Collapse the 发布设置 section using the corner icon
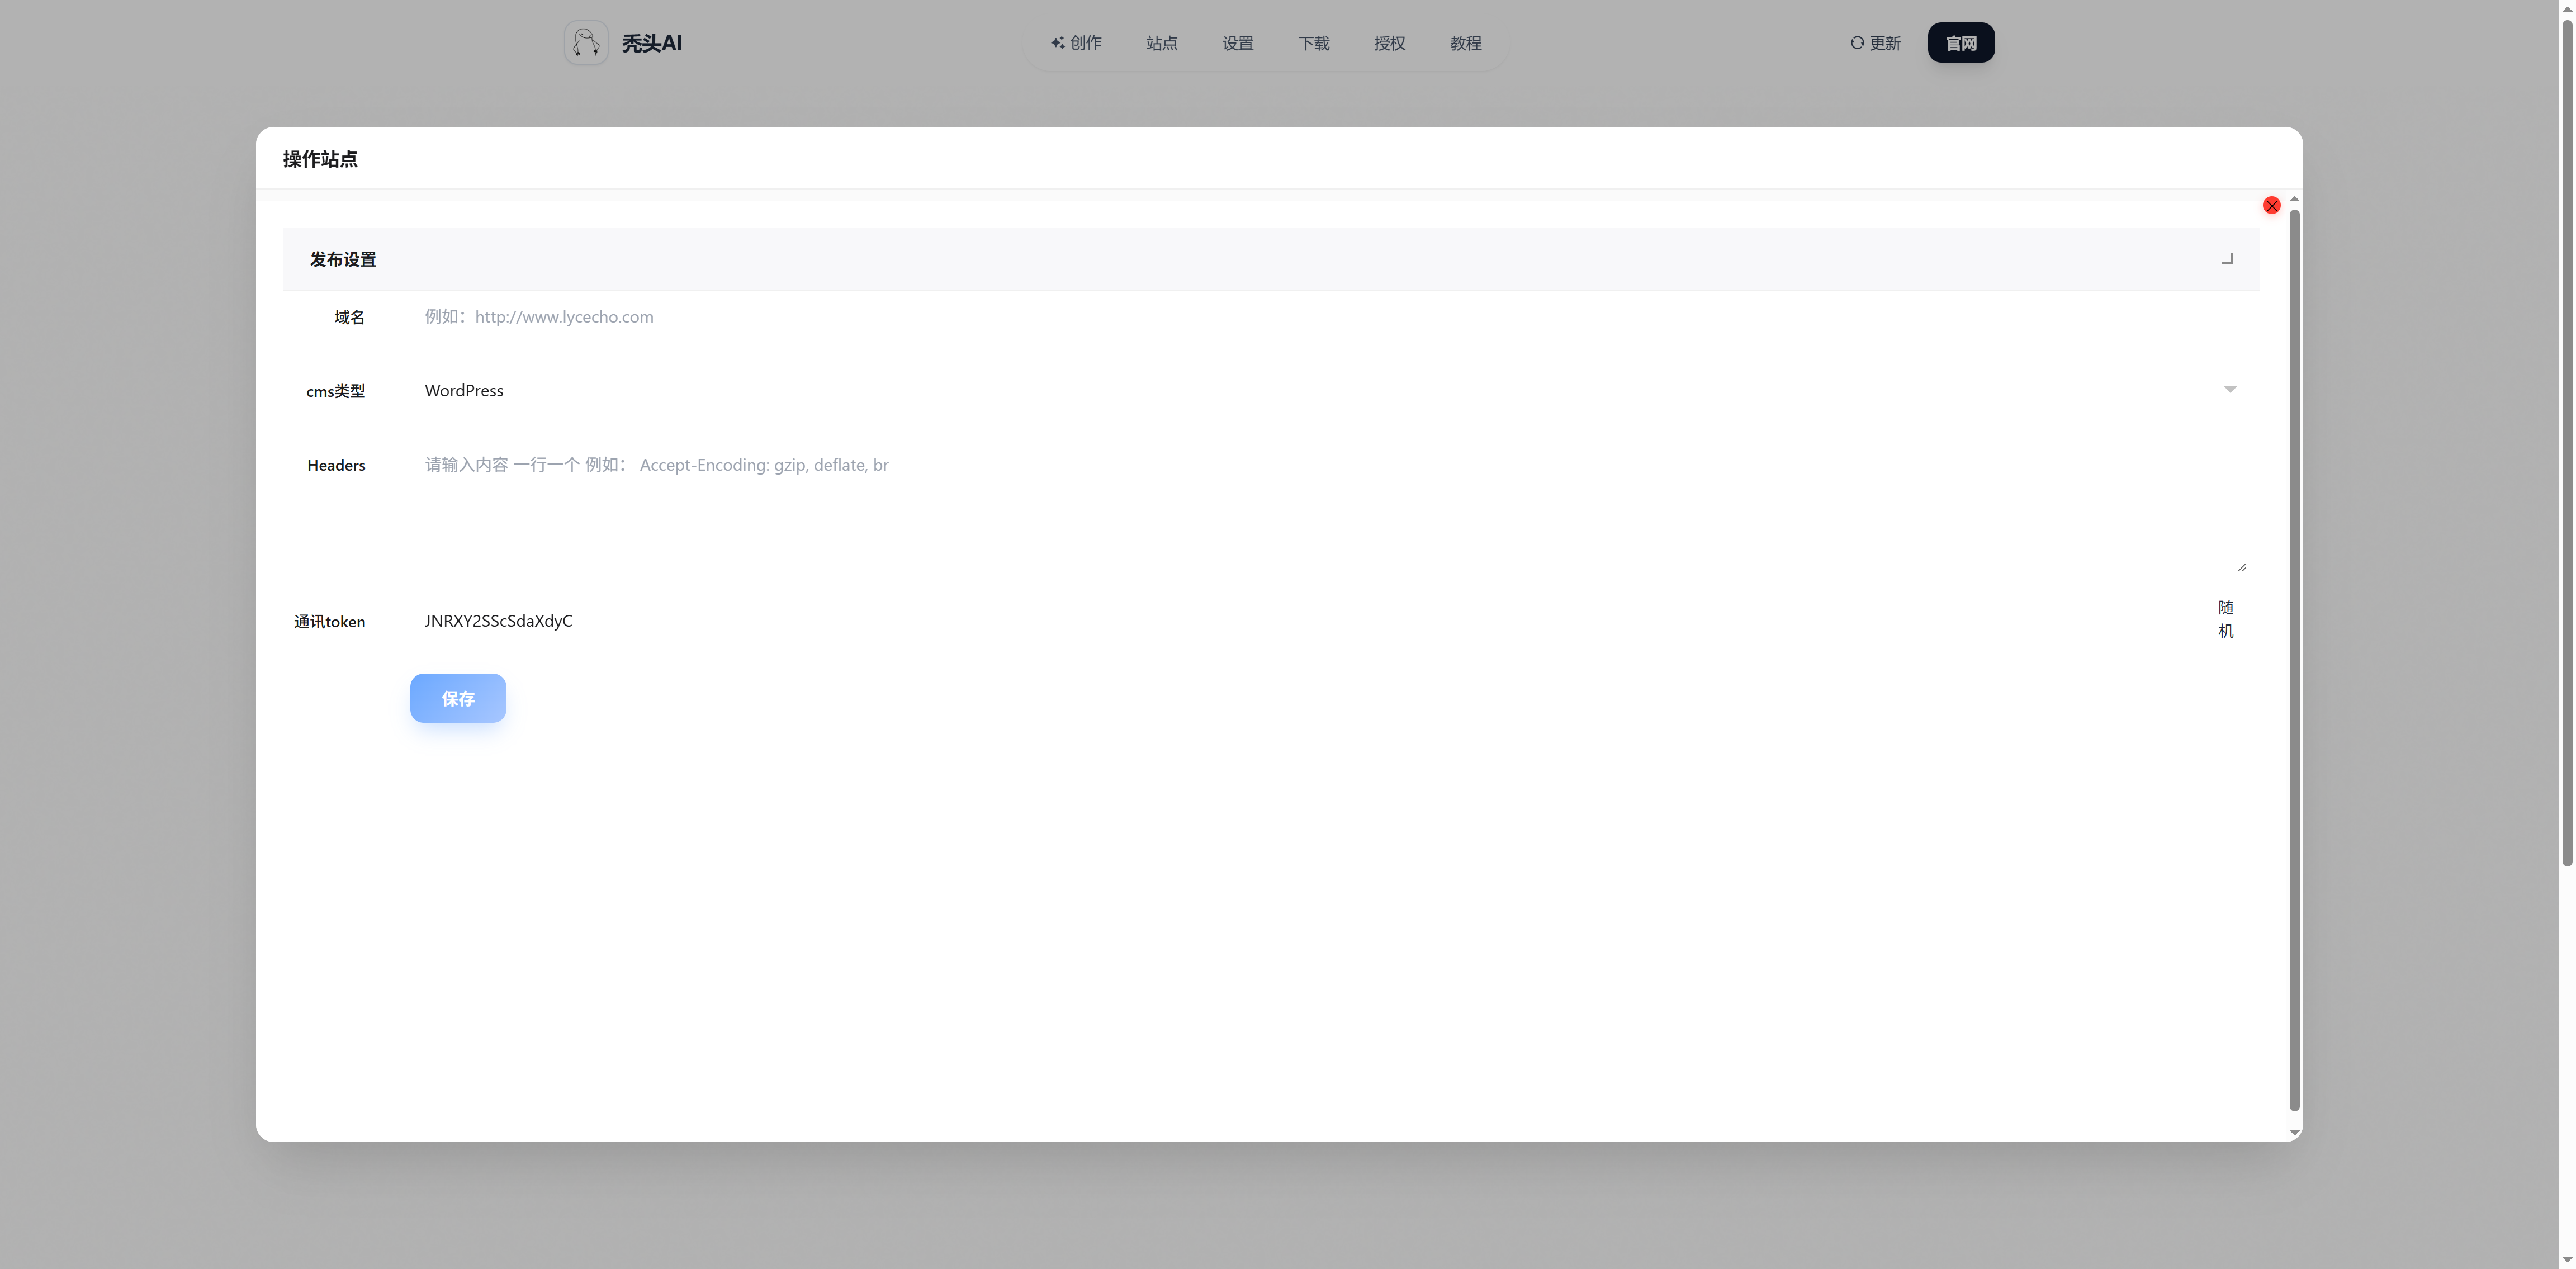The height and width of the screenshot is (1269, 2576). point(2227,259)
